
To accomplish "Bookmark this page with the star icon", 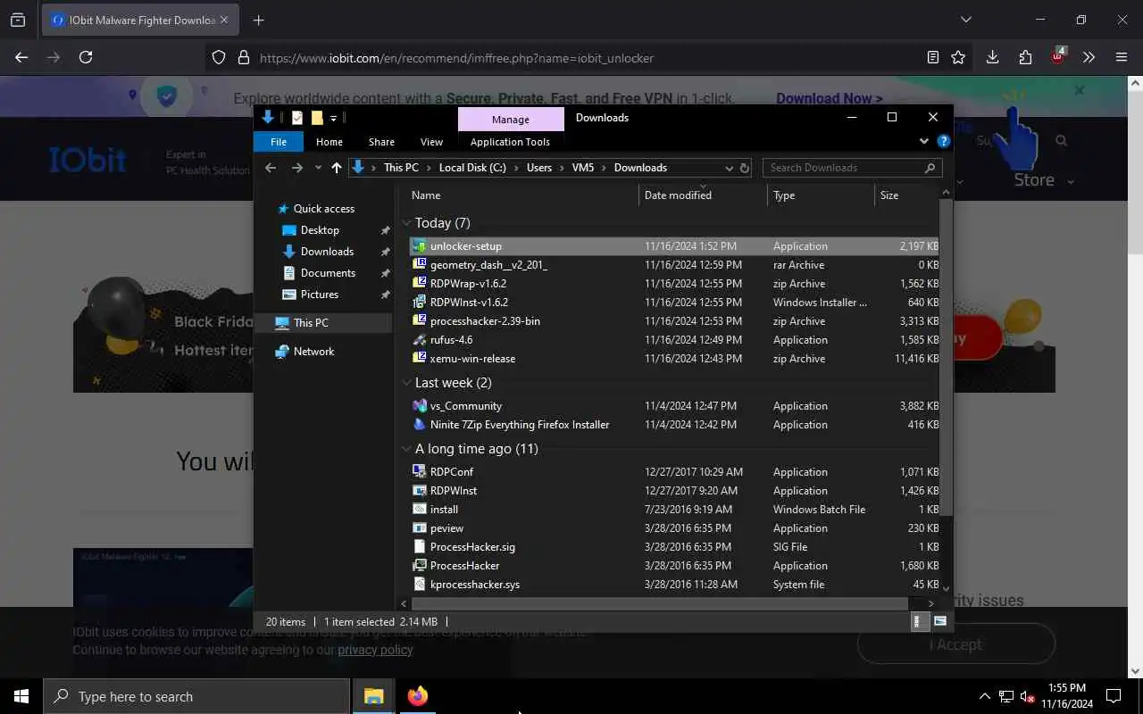I will pyautogui.click(x=958, y=57).
